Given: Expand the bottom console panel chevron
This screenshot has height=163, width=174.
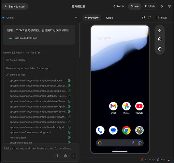Looking at the screenshot, I should [x=169, y=160].
